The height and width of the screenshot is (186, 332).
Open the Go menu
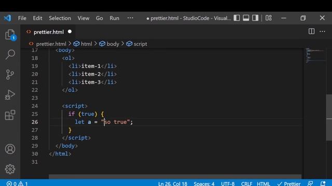tap(99, 18)
